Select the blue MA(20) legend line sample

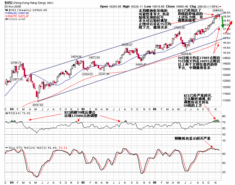tap(7, 13)
